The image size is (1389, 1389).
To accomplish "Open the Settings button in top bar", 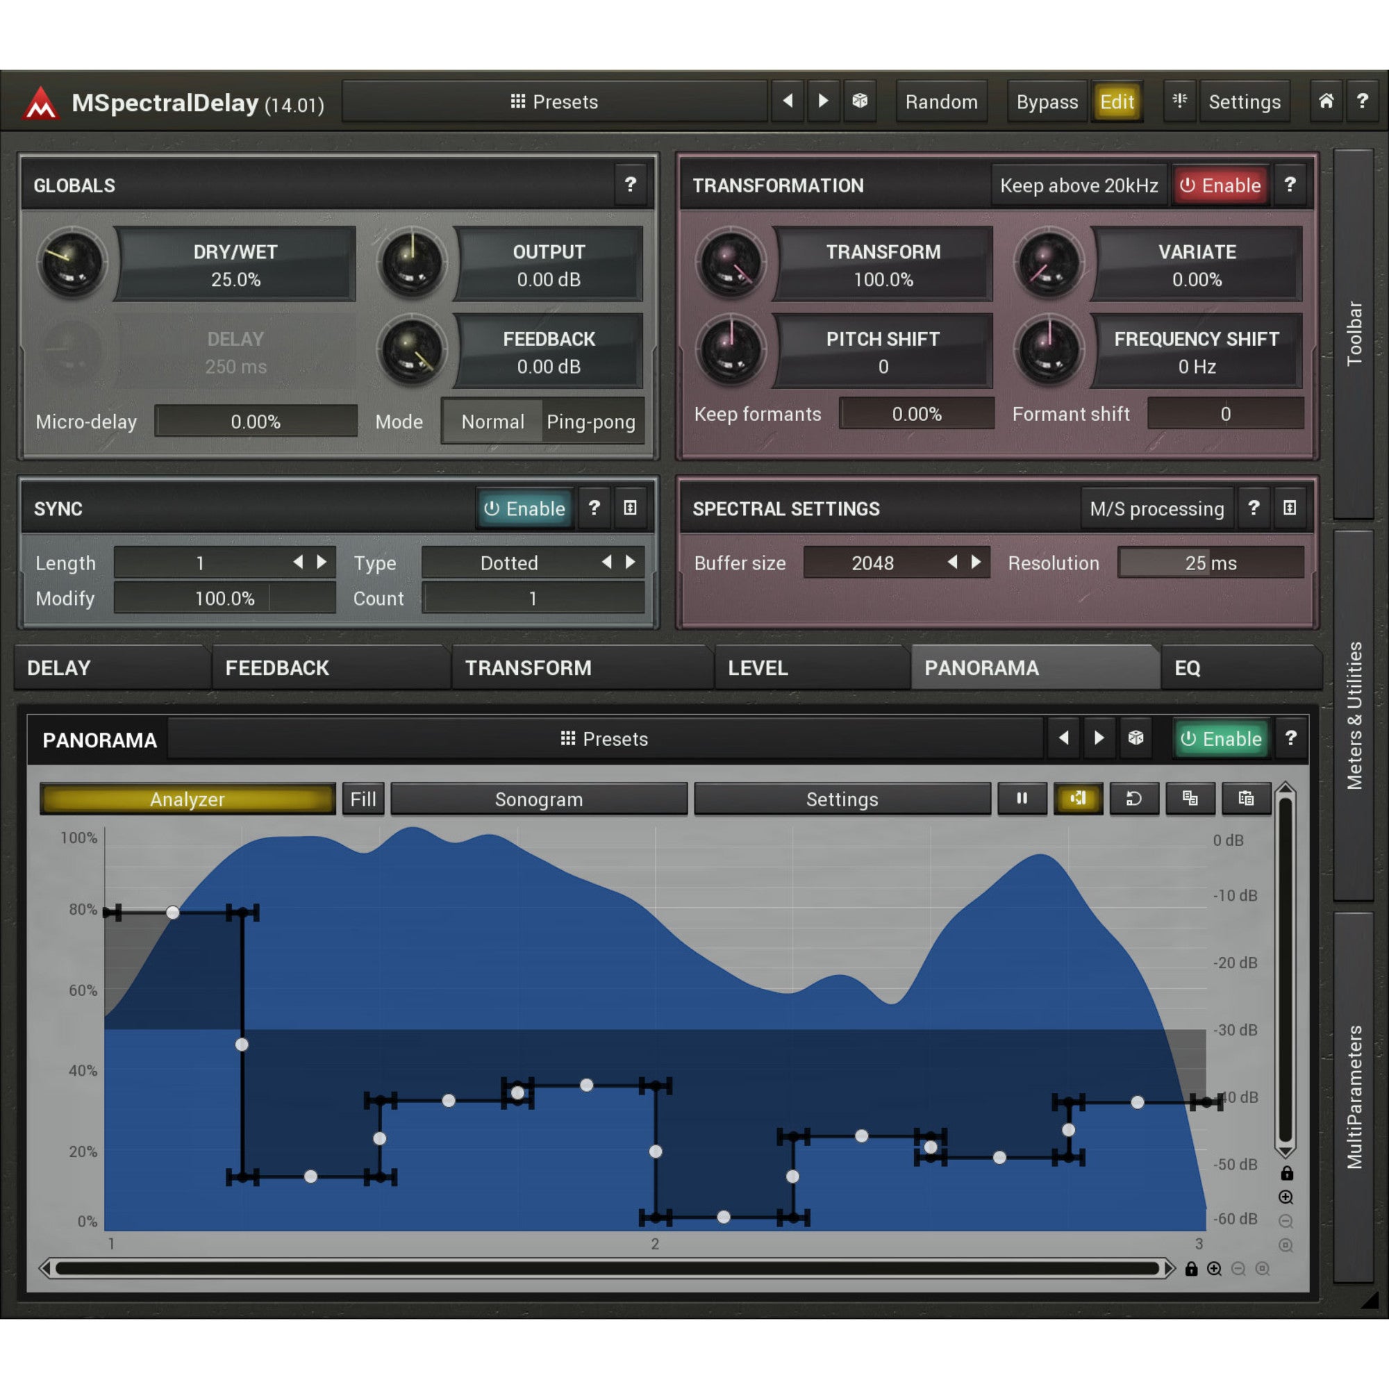I will [1245, 101].
